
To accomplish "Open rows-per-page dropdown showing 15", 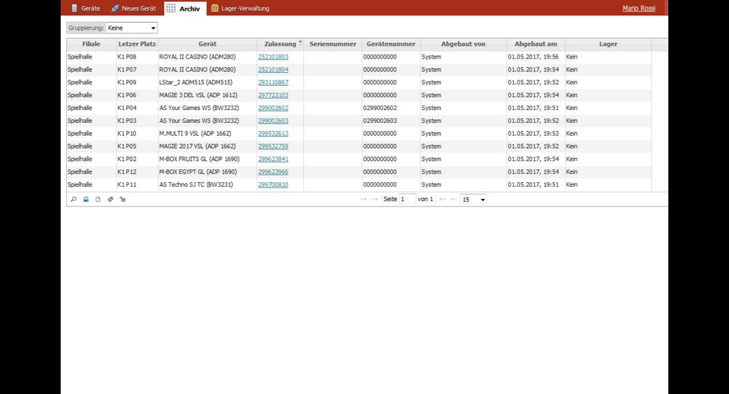I will tap(474, 200).
